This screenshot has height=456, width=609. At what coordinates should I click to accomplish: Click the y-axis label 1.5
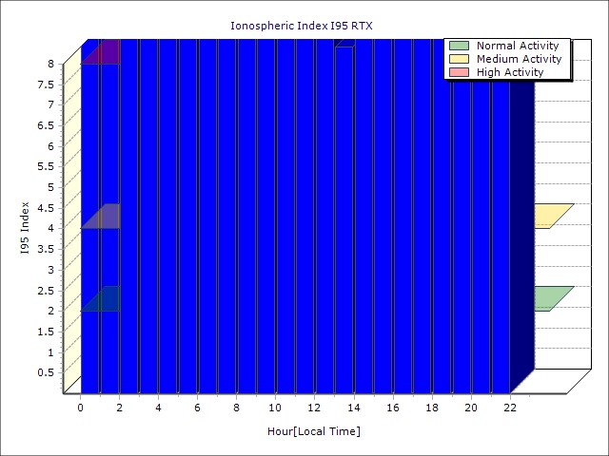click(46, 332)
